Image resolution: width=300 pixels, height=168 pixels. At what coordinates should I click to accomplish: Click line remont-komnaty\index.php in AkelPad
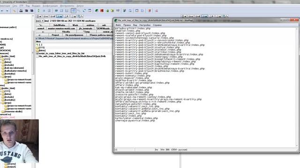pyautogui.click(x=133, y=76)
